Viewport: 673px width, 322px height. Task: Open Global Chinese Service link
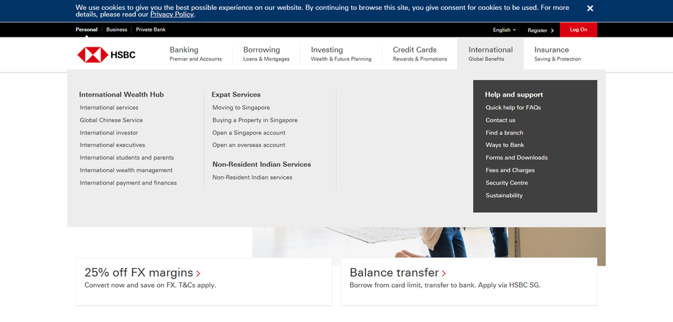tap(111, 120)
